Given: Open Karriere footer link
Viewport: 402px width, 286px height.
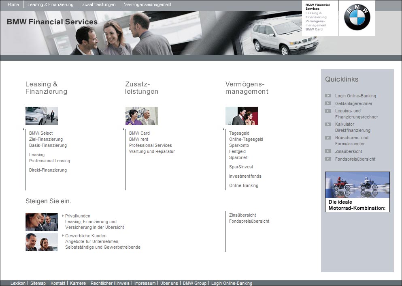Looking at the screenshot, I should click(x=78, y=283).
